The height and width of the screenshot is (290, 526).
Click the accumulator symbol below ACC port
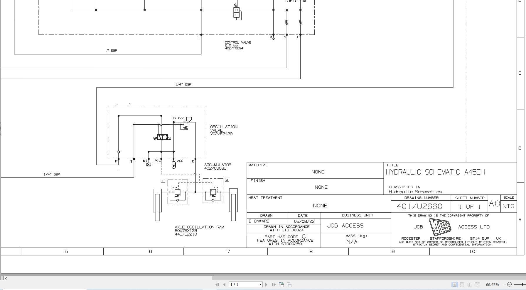[x=173, y=165]
